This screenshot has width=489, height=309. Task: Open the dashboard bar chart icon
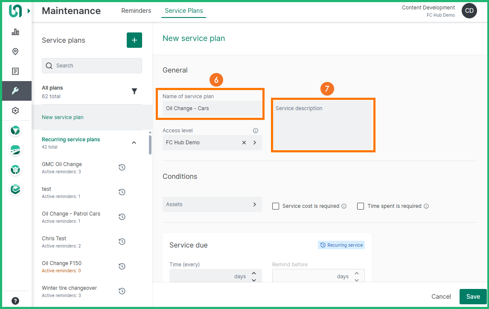point(15,32)
